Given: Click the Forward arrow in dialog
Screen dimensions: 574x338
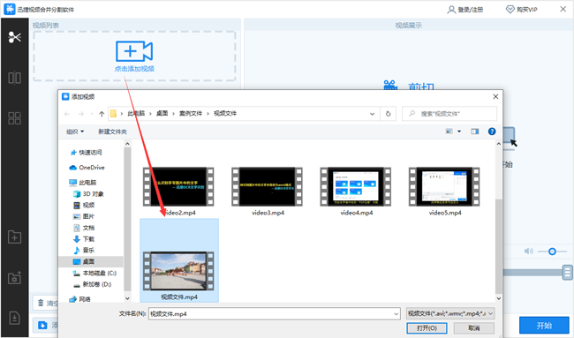Looking at the screenshot, I should click(x=81, y=114).
